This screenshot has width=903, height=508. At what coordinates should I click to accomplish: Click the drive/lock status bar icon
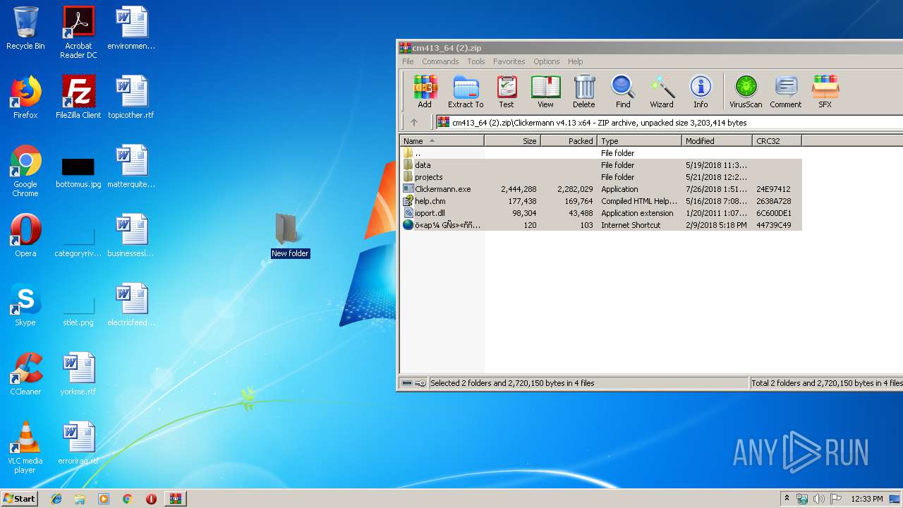pos(414,383)
